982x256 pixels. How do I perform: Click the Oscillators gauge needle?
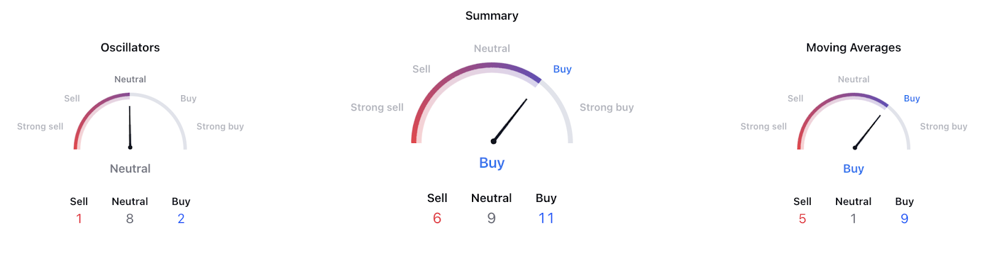click(x=130, y=127)
